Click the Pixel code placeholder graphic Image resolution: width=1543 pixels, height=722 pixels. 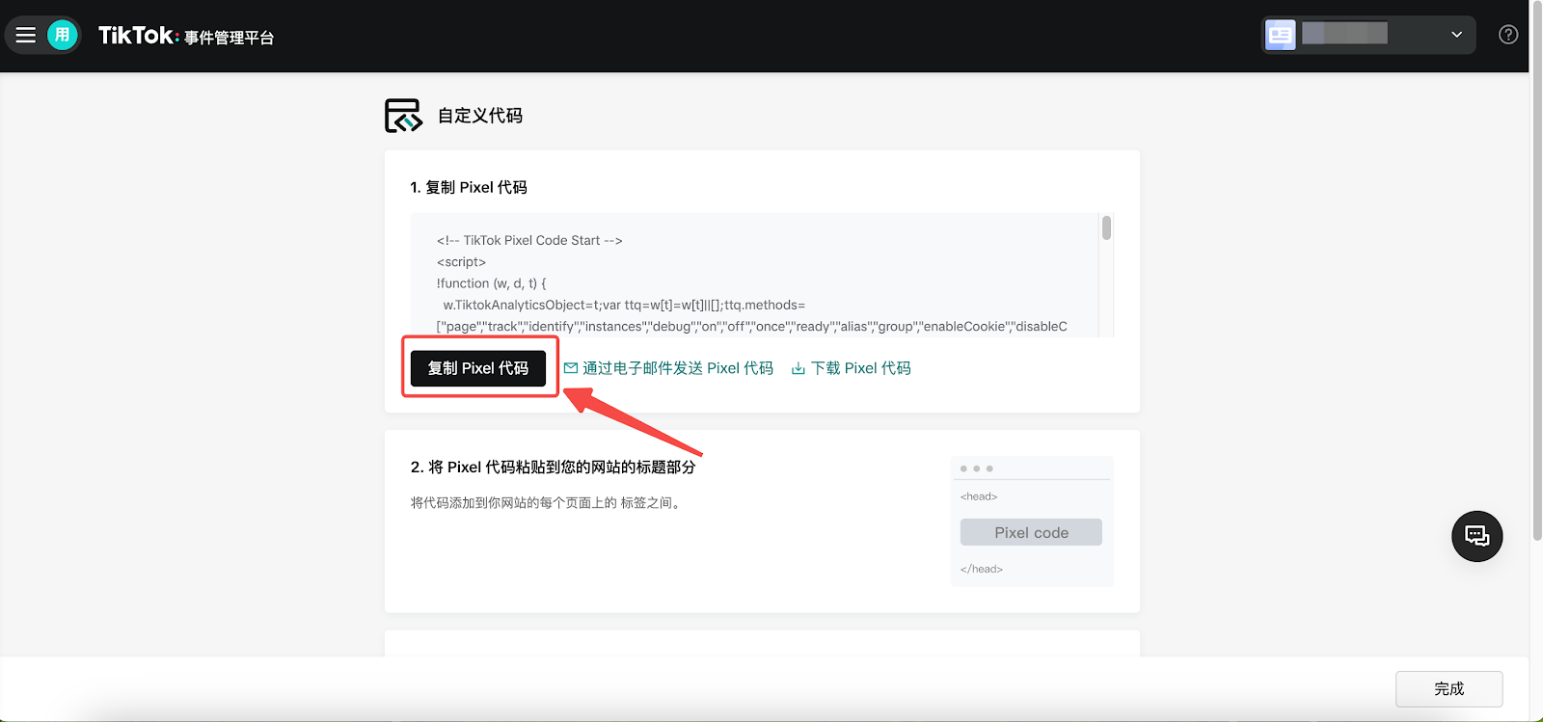[x=1031, y=532]
